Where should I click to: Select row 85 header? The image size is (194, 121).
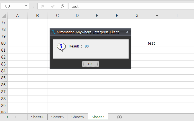[x=4, y=78]
